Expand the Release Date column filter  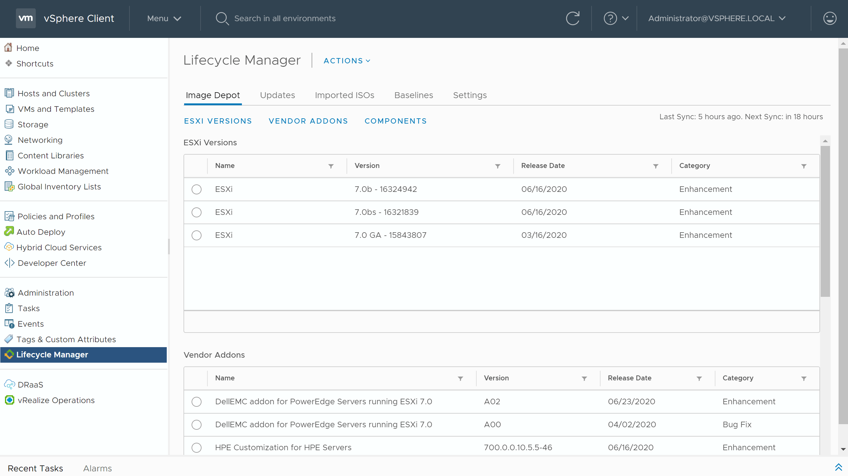pos(656,166)
